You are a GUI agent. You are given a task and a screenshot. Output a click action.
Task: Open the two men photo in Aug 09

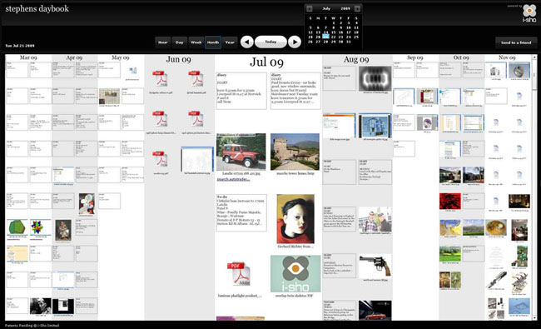[x=375, y=220]
